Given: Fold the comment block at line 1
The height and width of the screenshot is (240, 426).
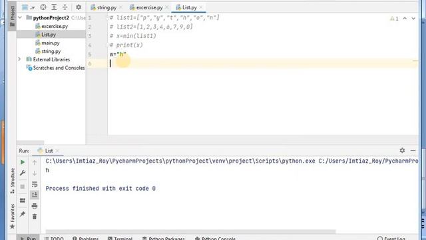Looking at the screenshot, I should [108, 18].
